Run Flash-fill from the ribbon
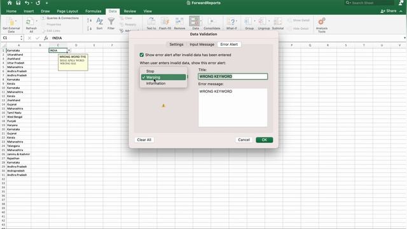 [165, 24]
